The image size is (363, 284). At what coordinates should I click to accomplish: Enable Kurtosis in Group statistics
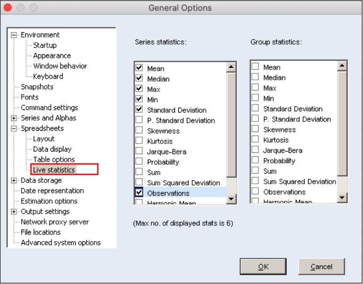[255, 140]
